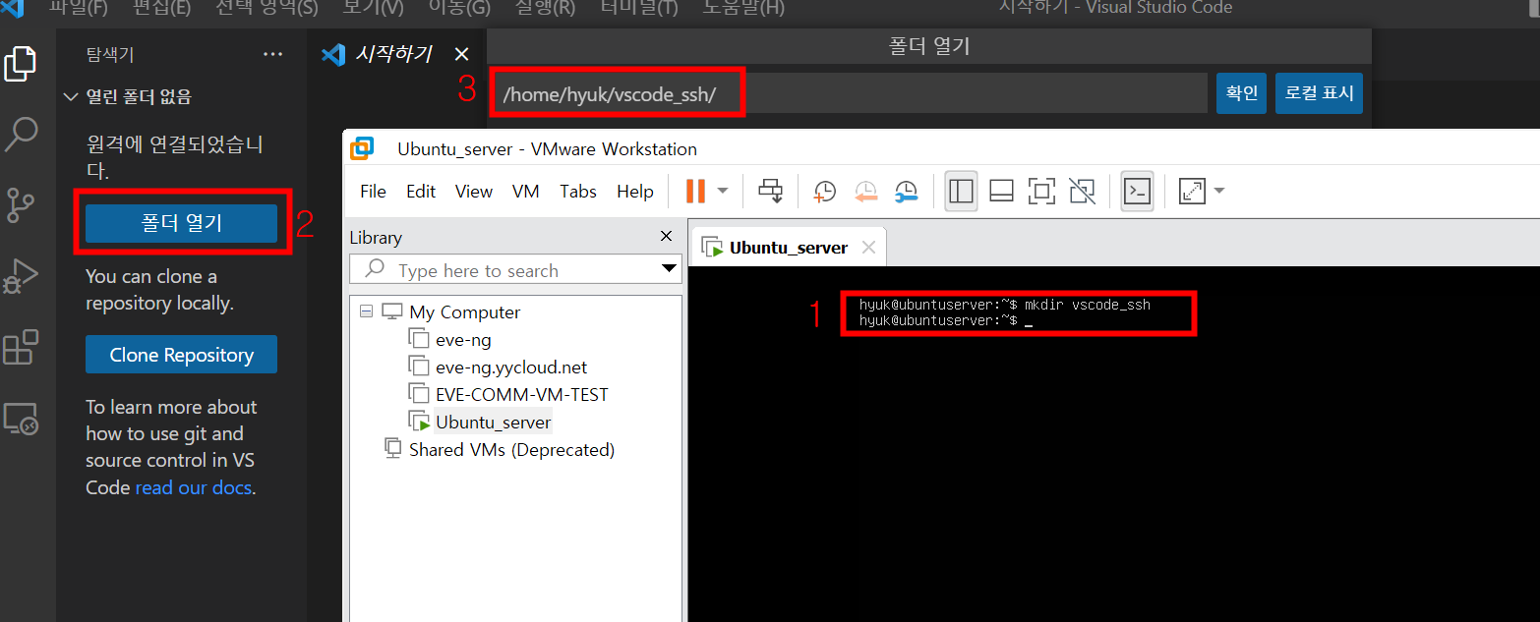
Task: Open the VMware File menu
Action: pos(374,191)
